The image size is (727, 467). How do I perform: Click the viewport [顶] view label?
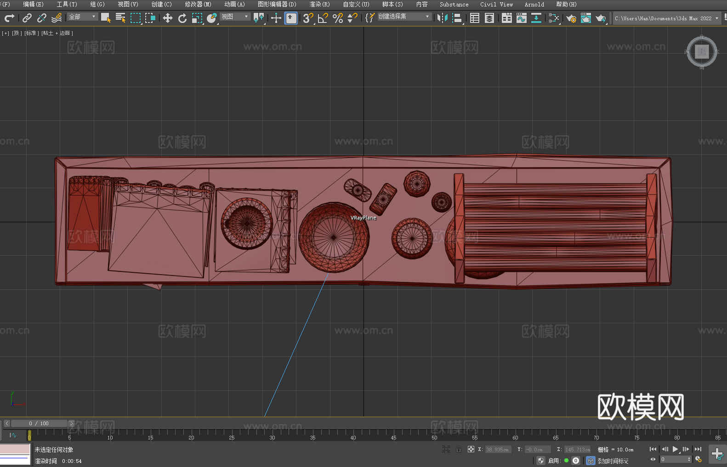[17, 33]
